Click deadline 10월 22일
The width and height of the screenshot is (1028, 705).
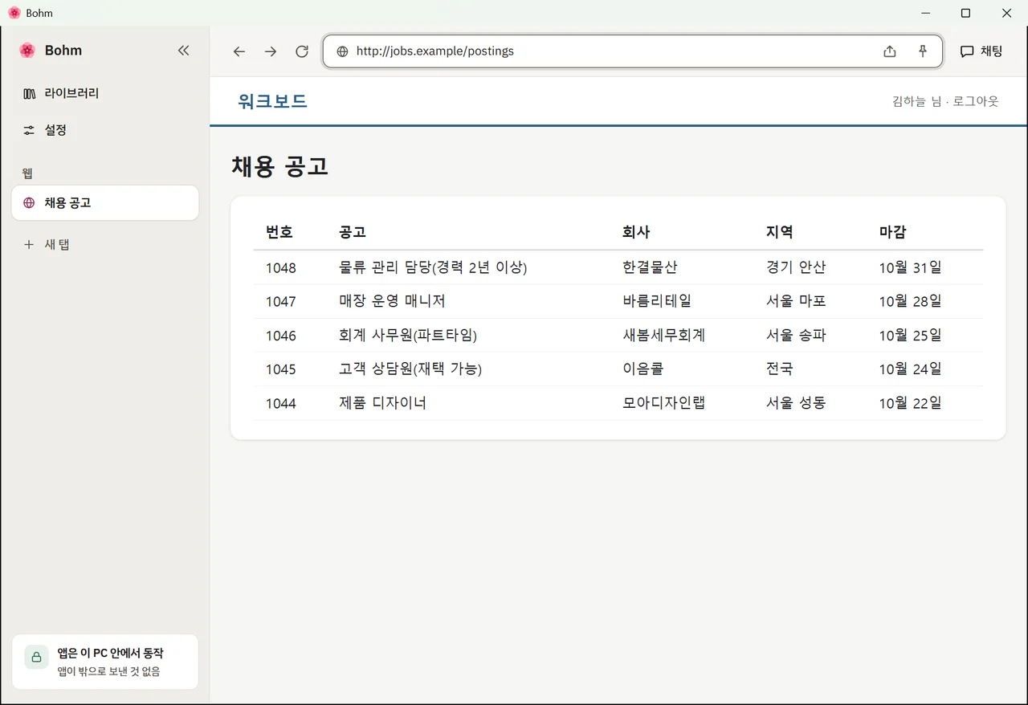click(911, 402)
